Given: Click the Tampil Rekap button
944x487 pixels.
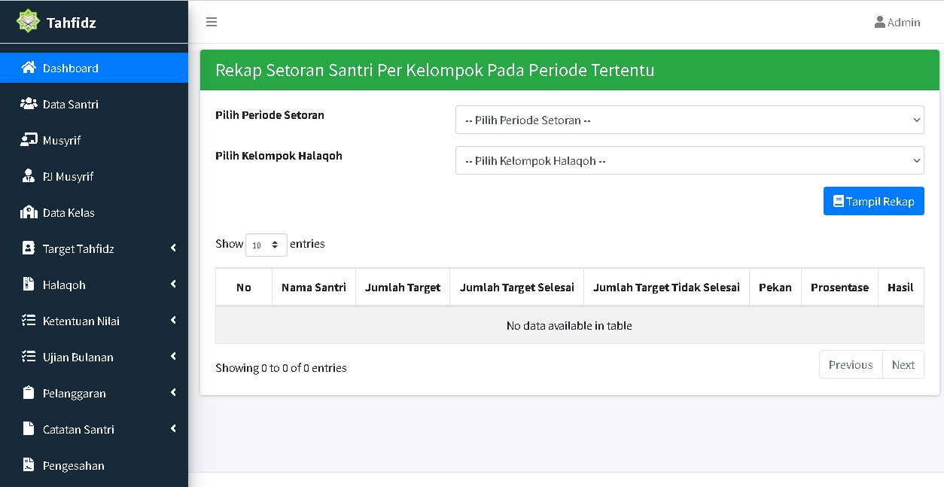Looking at the screenshot, I should pyautogui.click(x=873, y=201).
